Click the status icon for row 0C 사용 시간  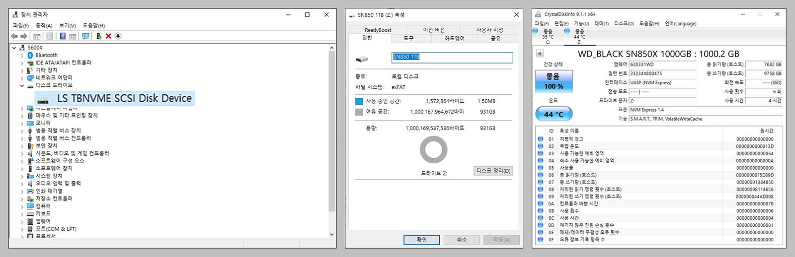[x=541, y=218]
